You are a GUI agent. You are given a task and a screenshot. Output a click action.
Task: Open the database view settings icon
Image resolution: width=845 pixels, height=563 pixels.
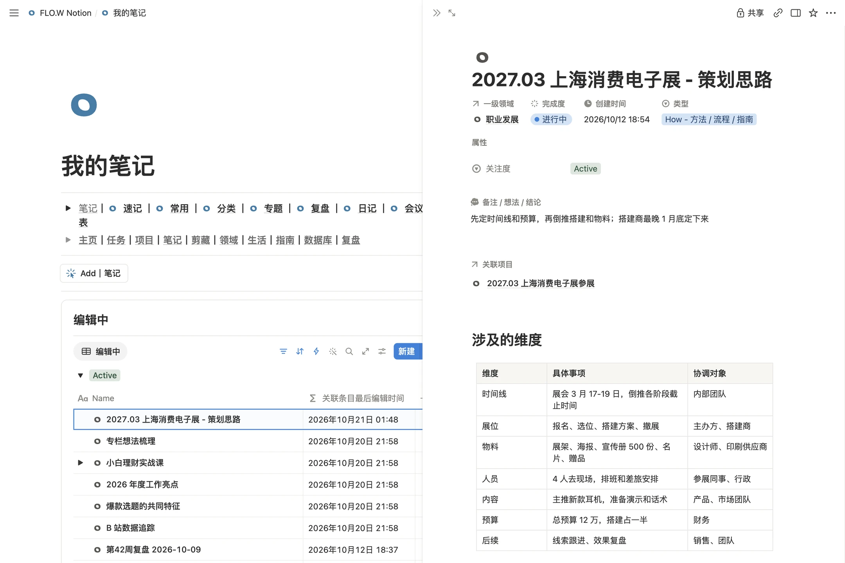point(382,351)
